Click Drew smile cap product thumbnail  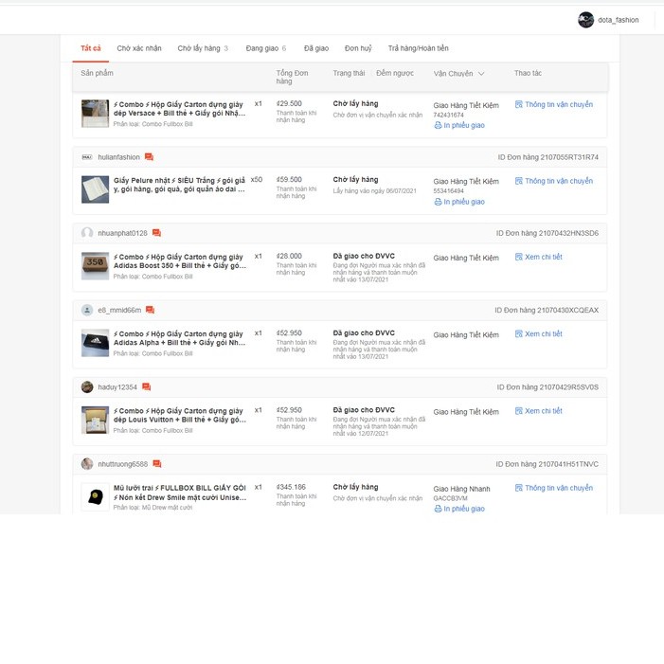click(x=95, y=497)
